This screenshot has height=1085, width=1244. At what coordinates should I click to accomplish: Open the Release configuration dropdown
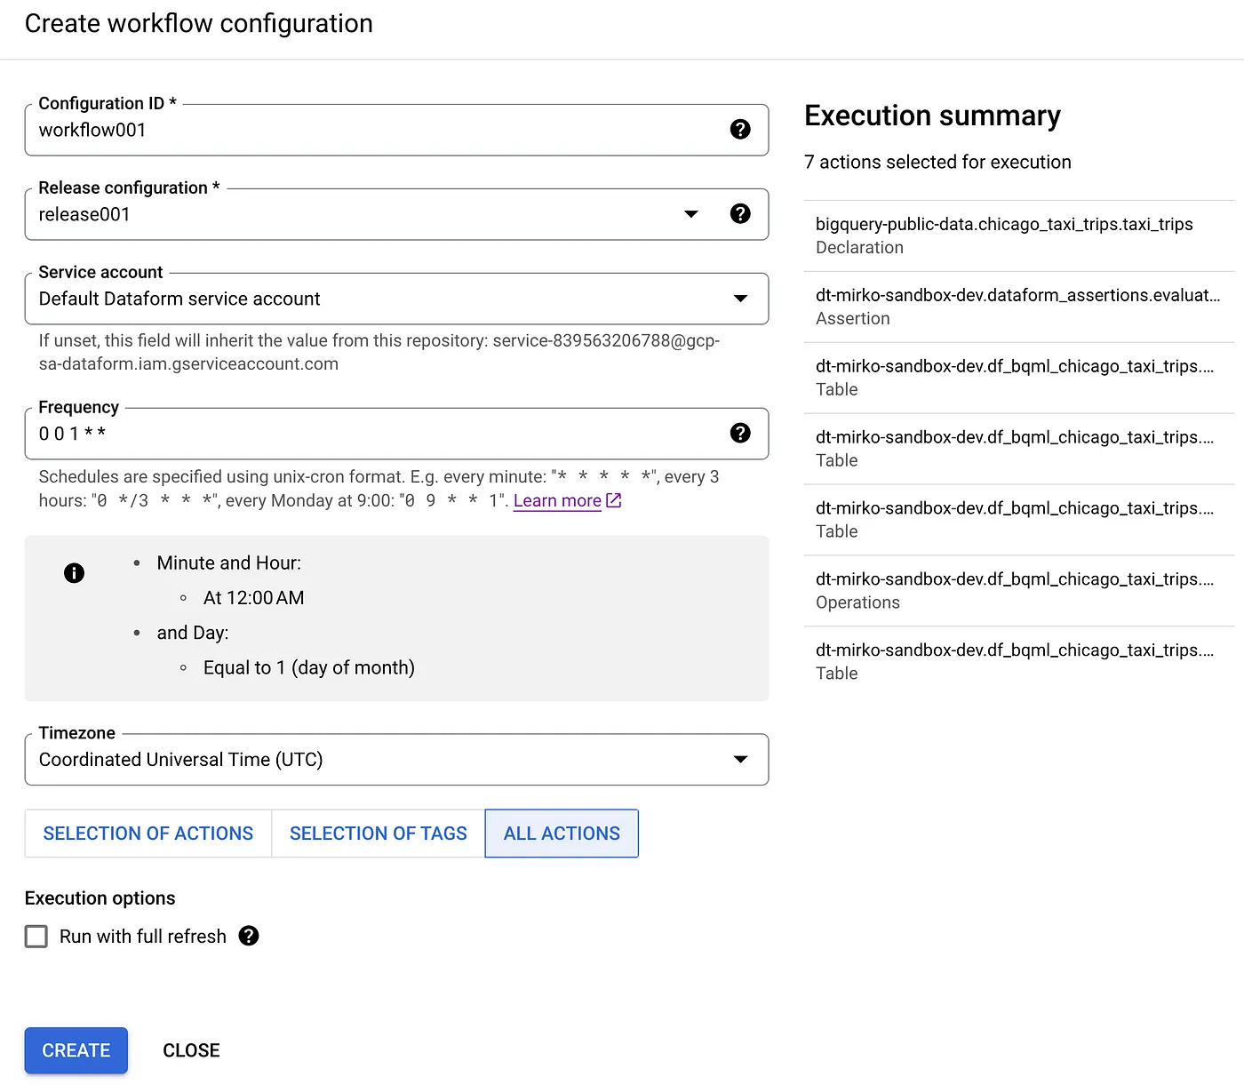pyautogui.click(x=691, y=213)
